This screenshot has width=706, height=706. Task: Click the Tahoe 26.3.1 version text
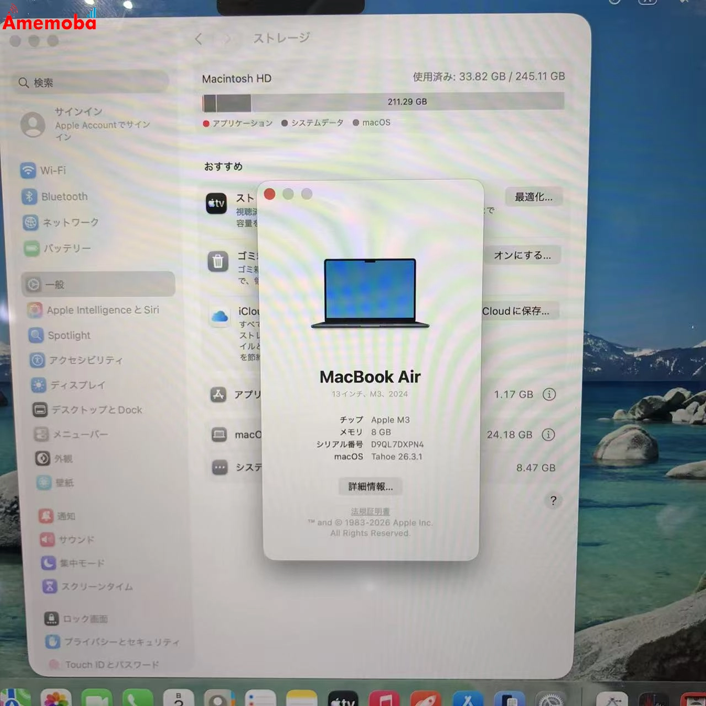click(397, 457)
